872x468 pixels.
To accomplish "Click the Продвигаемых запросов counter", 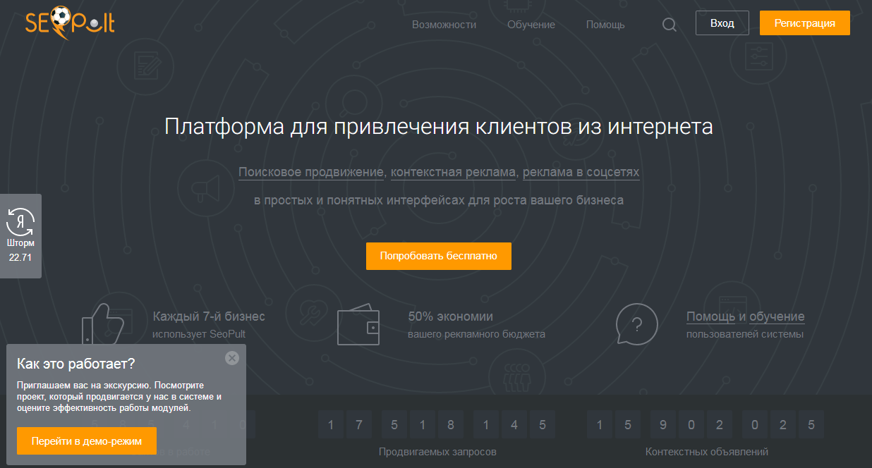I will (437, 425).
